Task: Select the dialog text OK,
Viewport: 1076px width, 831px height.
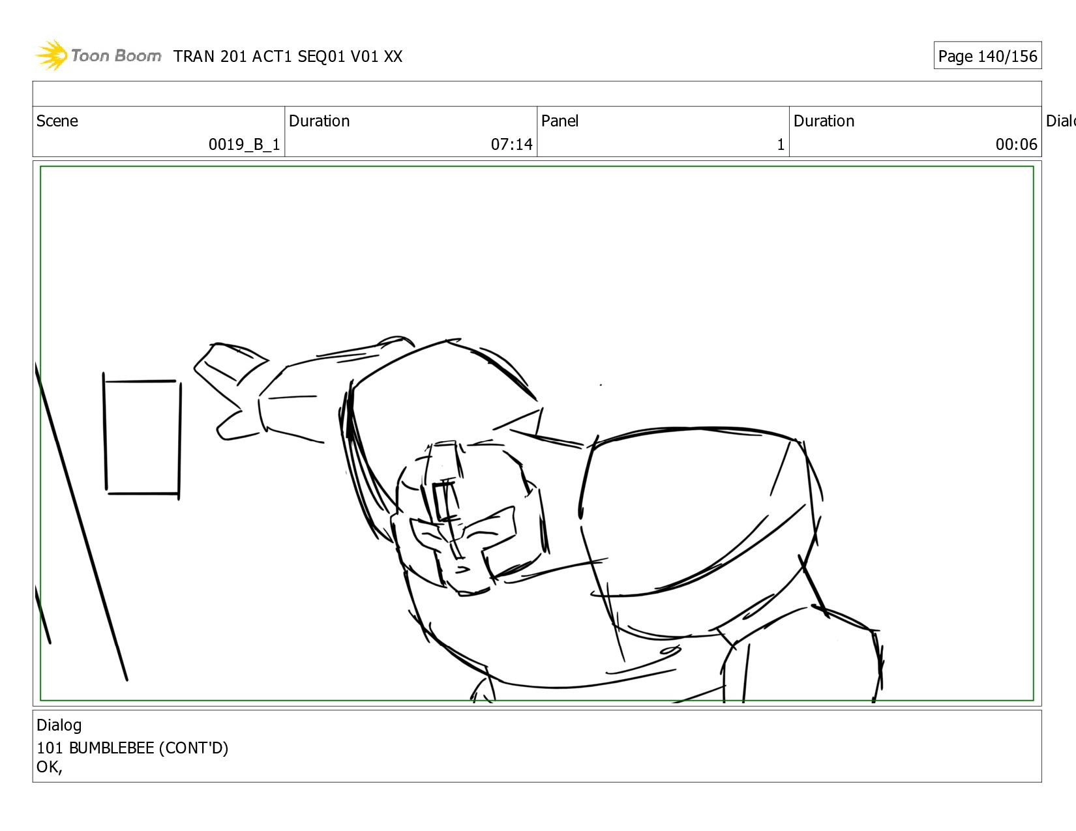Action: tap(49, 767)
